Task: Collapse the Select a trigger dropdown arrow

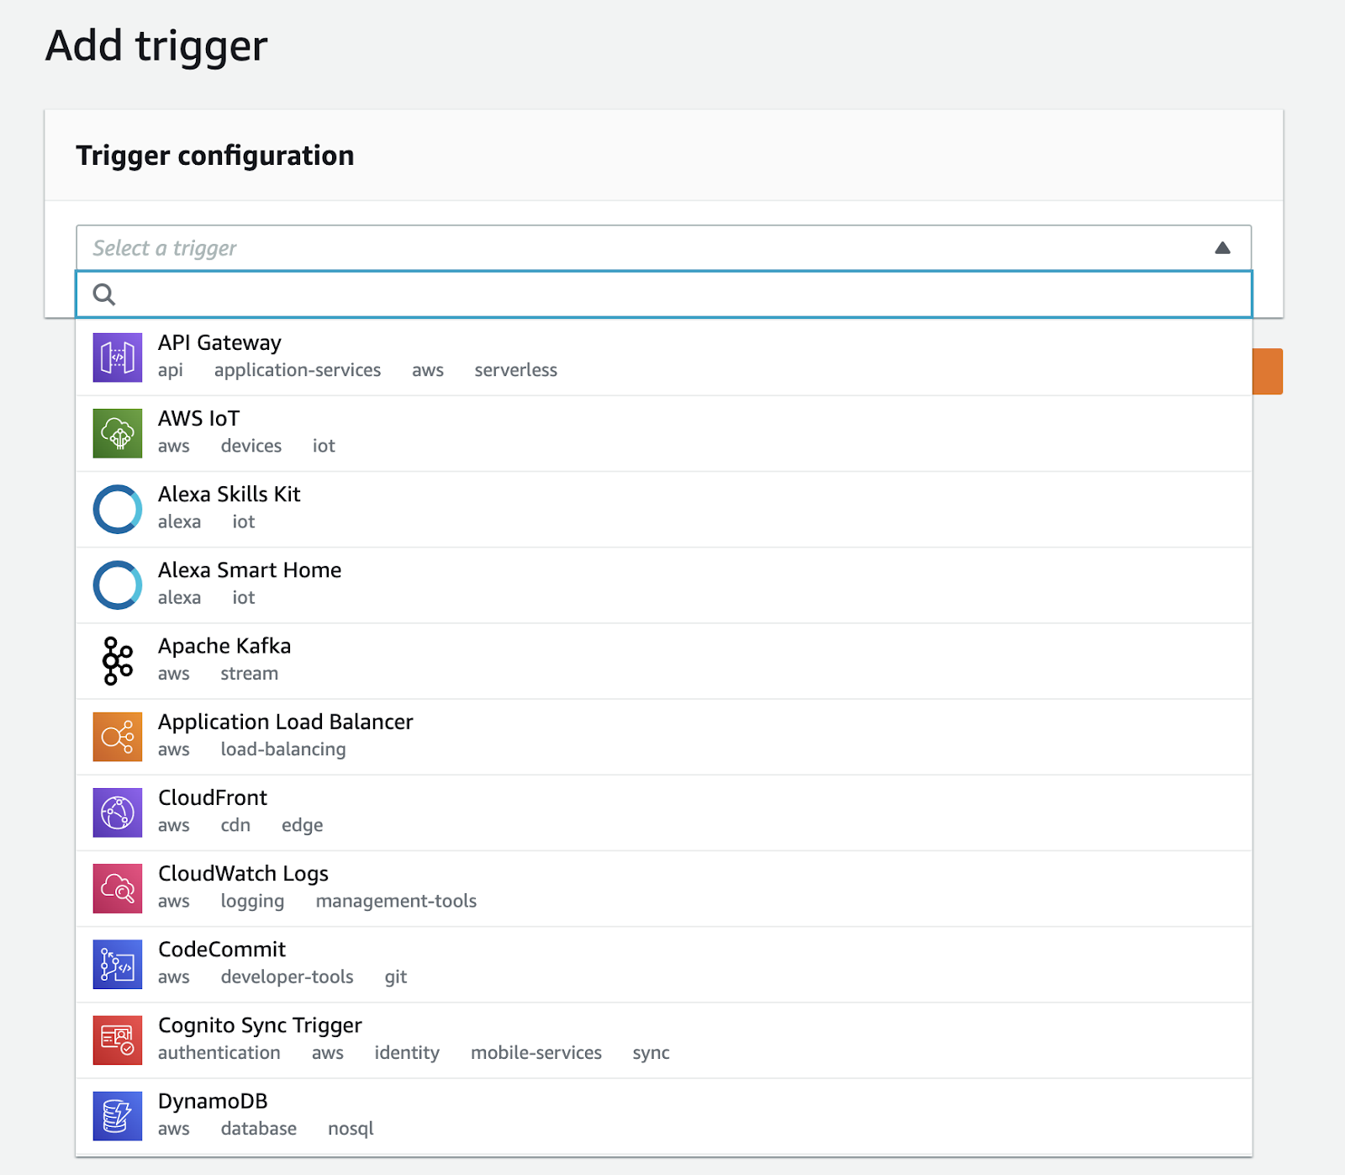Action: point(1222,248)
